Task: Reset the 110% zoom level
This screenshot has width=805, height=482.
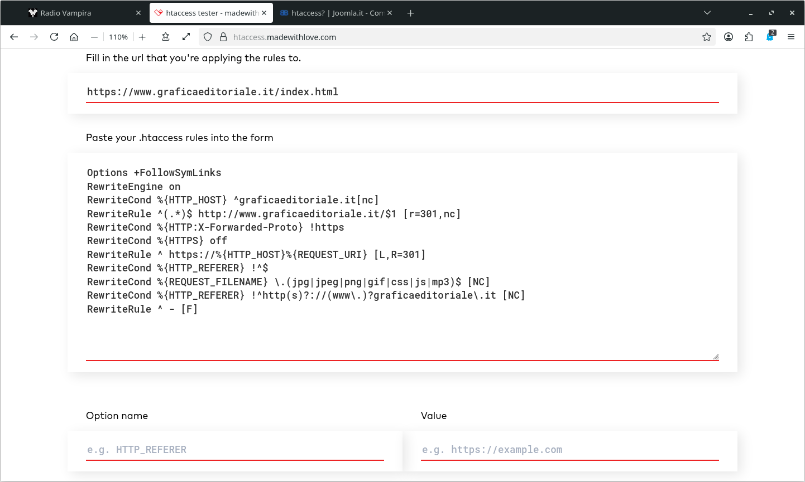Action: pos(118,37)
